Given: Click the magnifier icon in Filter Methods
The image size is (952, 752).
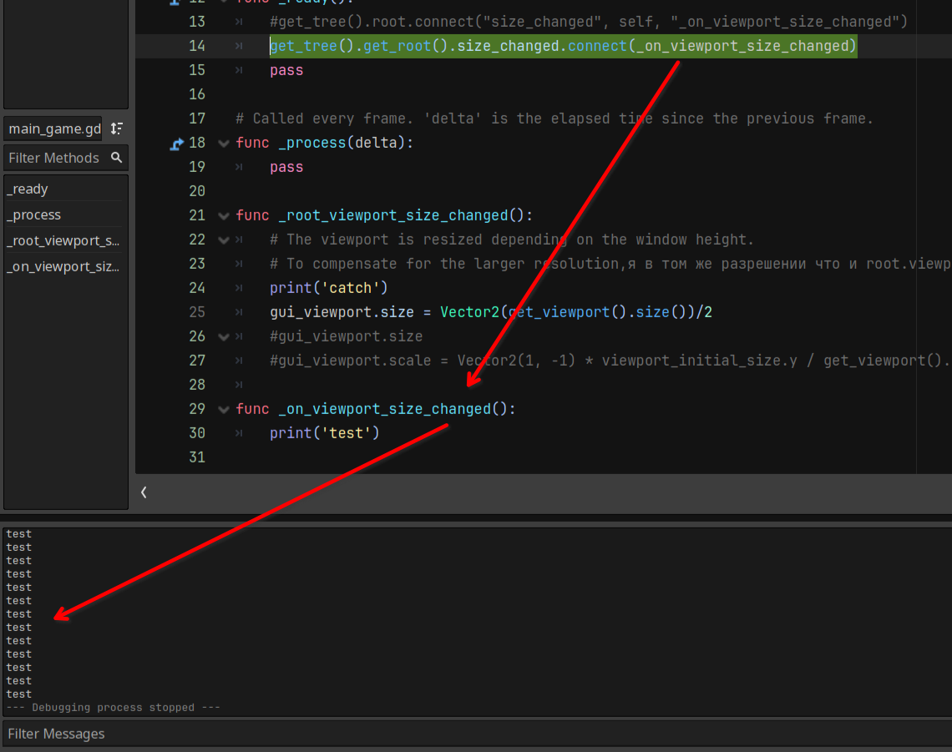Looking at the screenshot, I should 117,158.
